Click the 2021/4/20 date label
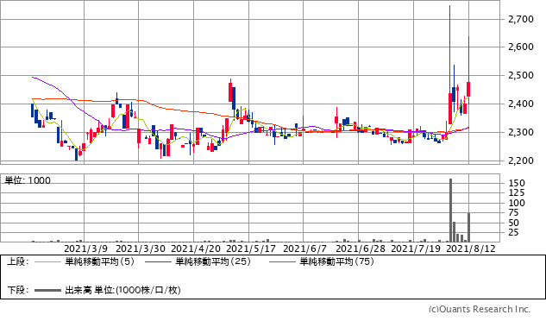This screenshot has height=321, width=546. tap(196, 249)
